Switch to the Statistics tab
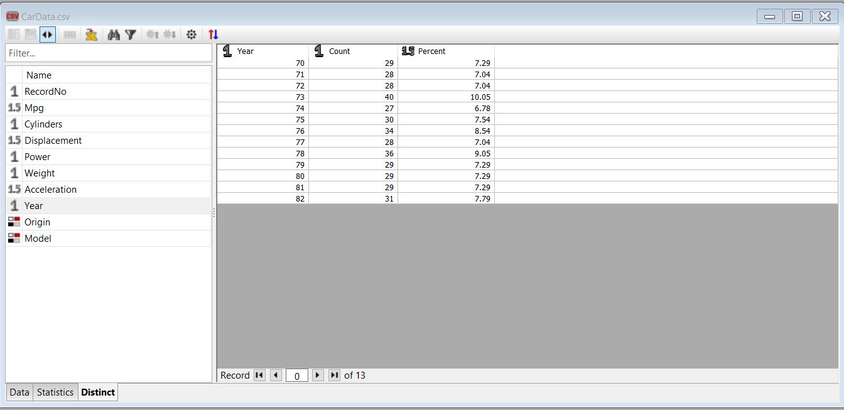844x410 pixels. tap(55, 392)
